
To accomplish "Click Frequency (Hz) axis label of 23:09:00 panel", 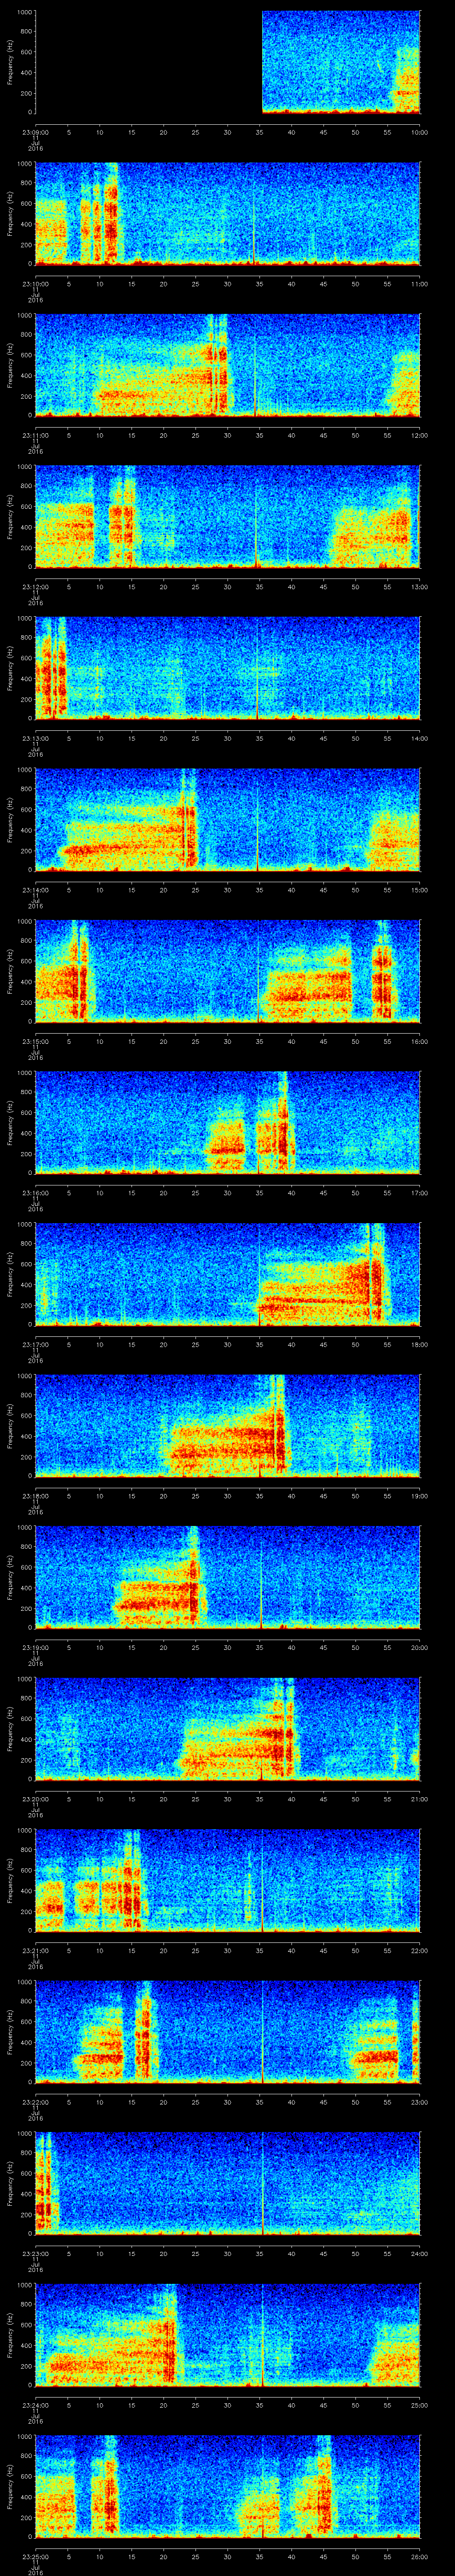I will (10, 62).
